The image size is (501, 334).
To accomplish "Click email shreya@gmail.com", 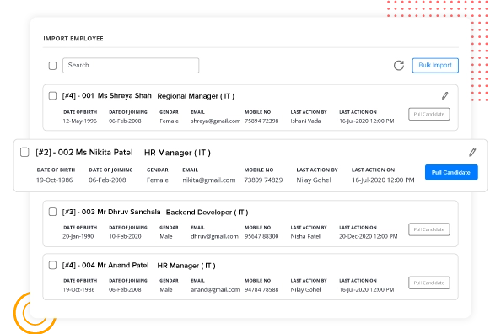I will click(x=215, y=121).
